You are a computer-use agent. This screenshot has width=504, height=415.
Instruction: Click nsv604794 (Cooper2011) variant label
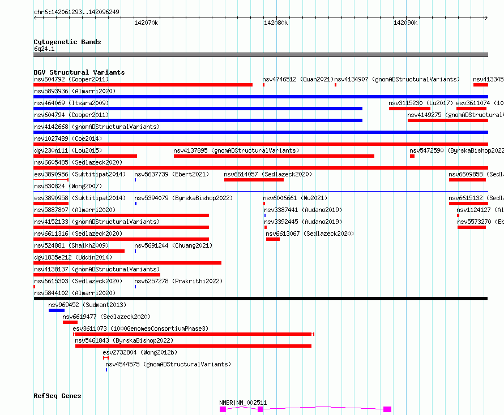coord(71,115)
